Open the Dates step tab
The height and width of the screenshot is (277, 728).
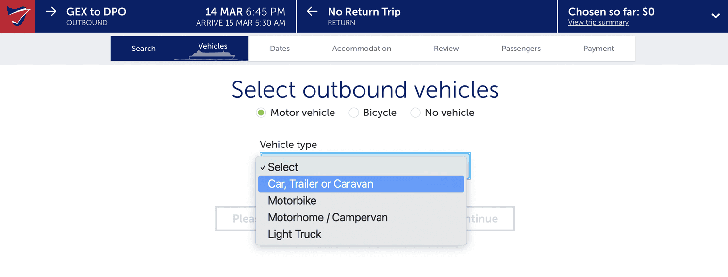280,49
